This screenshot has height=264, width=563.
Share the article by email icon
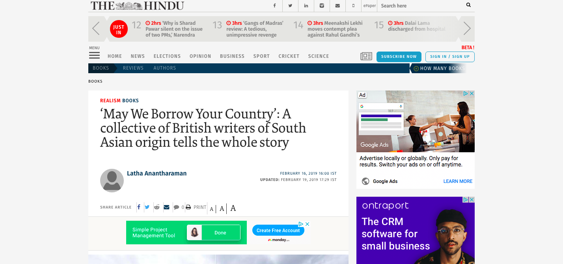click(x=166, y=207)
